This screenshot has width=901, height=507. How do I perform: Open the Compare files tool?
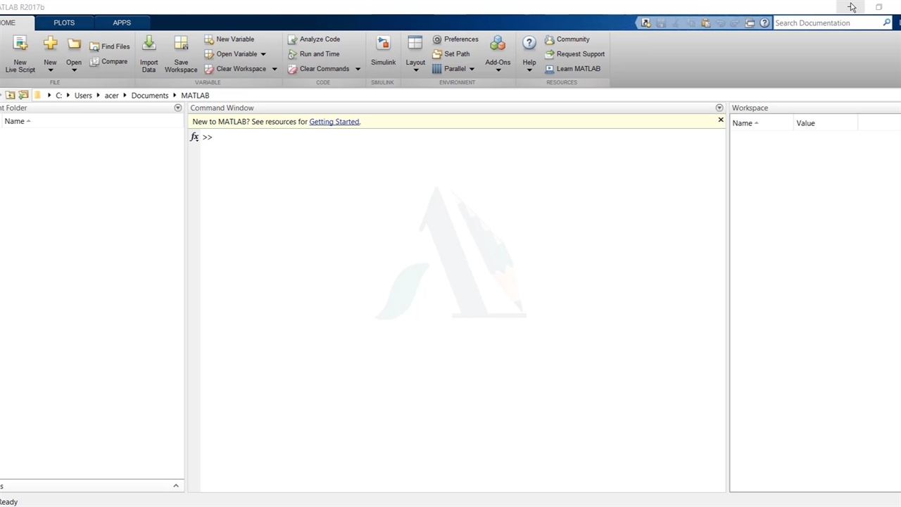tap(108, 62)
